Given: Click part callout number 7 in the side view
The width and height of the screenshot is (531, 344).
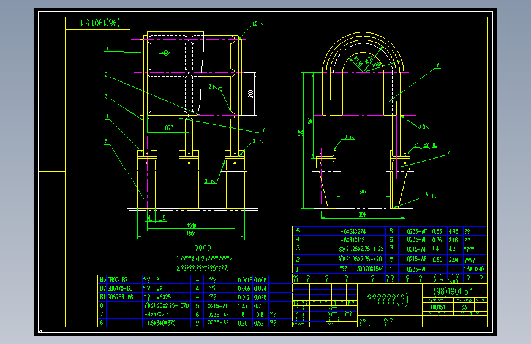Looking at the screenshot, I should pyautogui.click(x=448, y=152).
